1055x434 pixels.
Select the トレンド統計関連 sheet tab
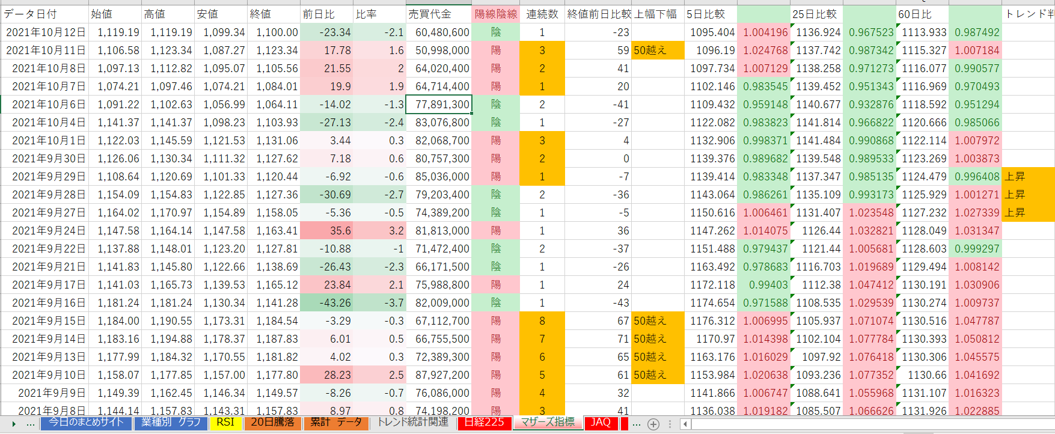(x=413, y=423)
